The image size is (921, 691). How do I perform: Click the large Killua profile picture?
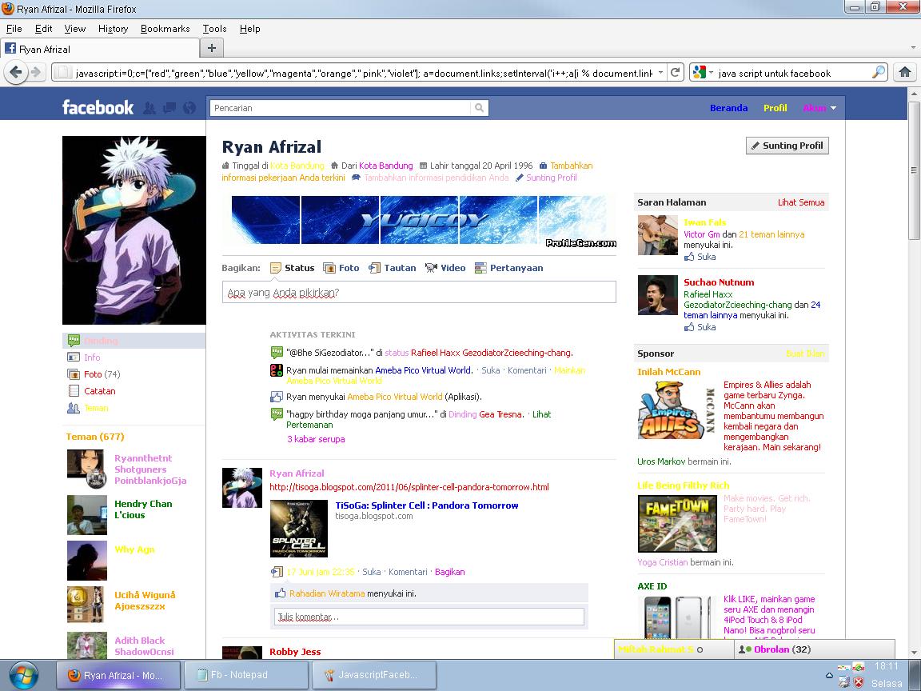134,230
